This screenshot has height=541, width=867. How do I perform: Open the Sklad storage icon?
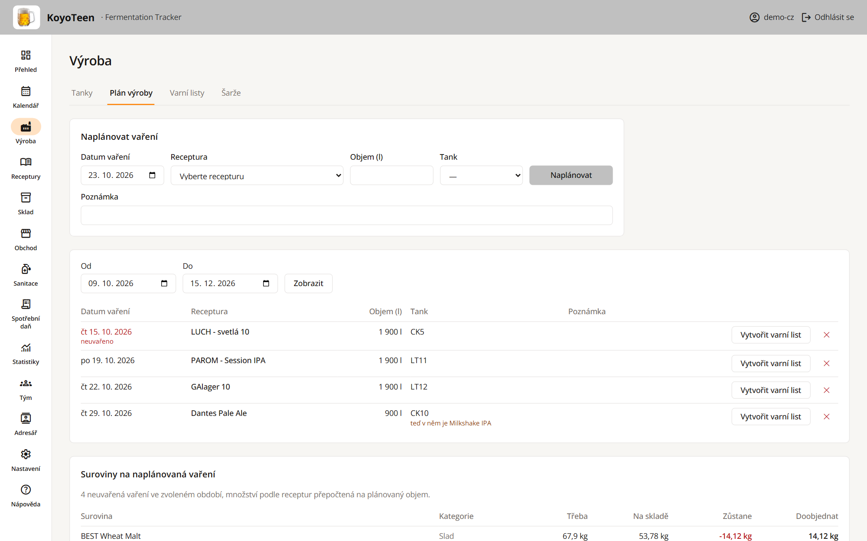pos(26,197)
